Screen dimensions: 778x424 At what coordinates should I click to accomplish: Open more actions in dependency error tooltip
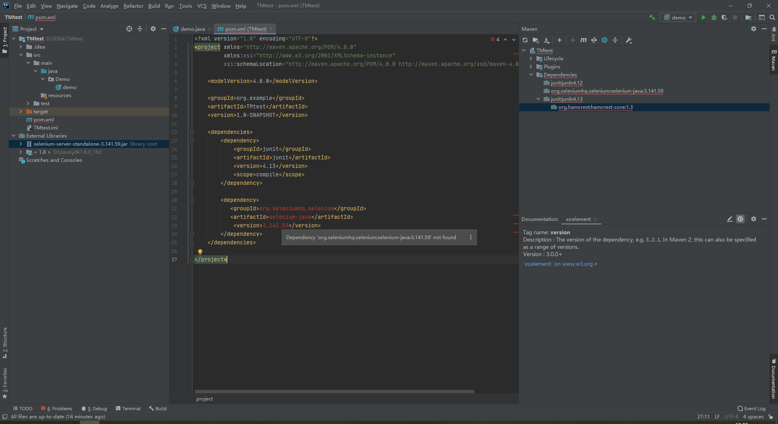471,237
